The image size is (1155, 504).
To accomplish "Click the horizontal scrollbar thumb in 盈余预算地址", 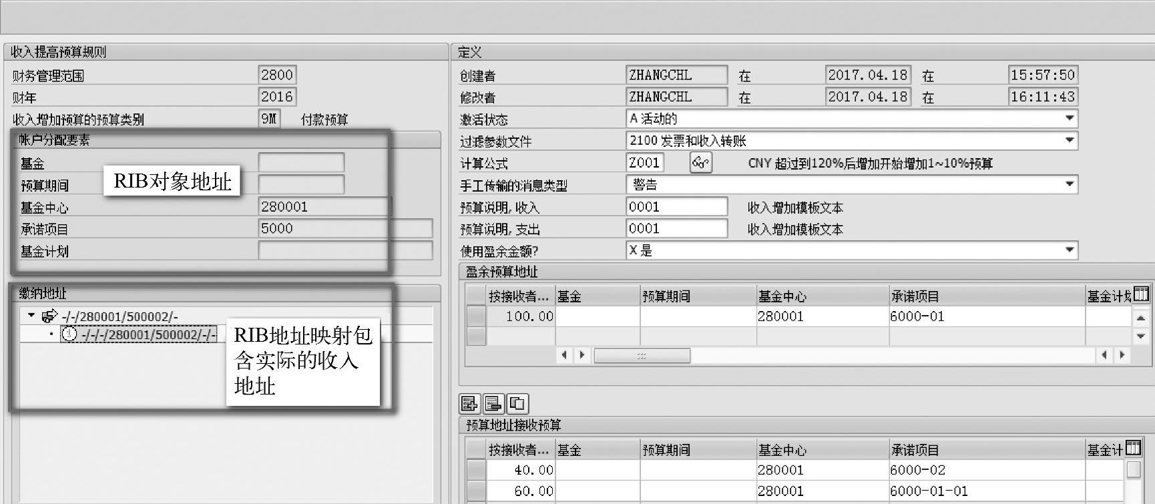I will [x=642, y=355].
